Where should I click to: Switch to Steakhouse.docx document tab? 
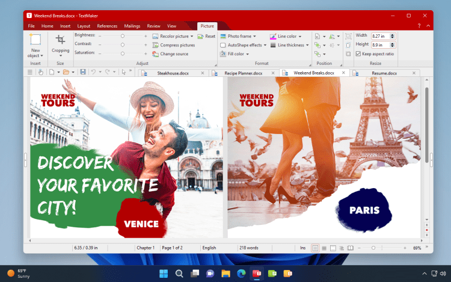[x=173, y=73]
